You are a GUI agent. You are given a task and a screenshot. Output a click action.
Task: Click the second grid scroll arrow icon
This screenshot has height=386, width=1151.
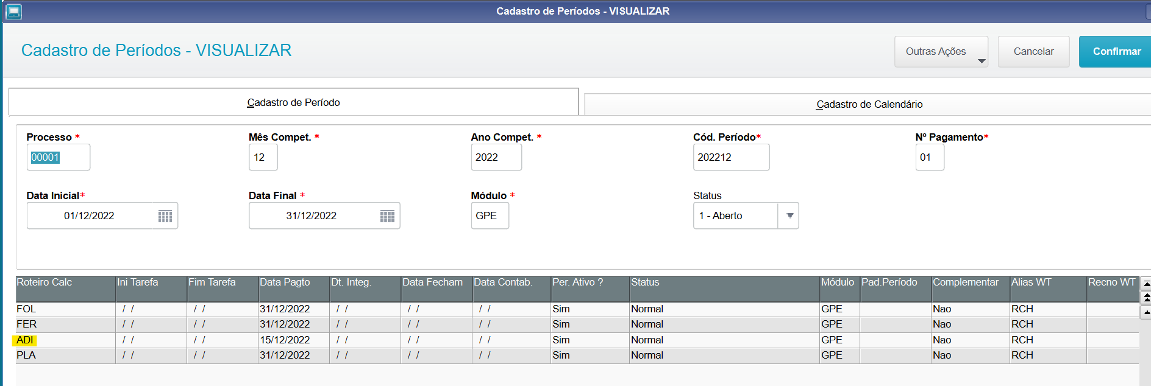(1146, 298)
